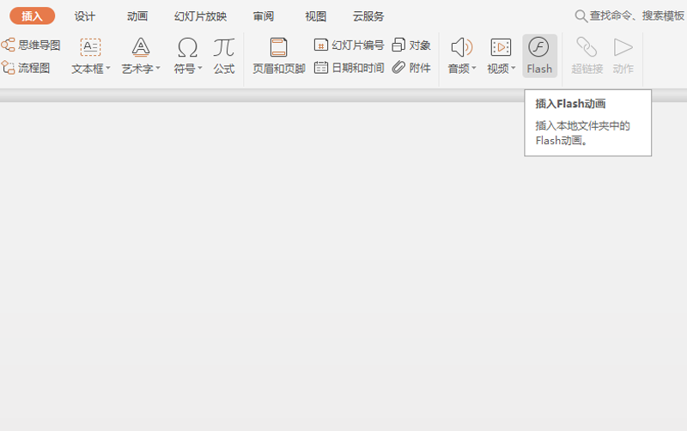687x431 pixels.
Task: Open the text box dropdown arrow
Action: click(108, 69)
